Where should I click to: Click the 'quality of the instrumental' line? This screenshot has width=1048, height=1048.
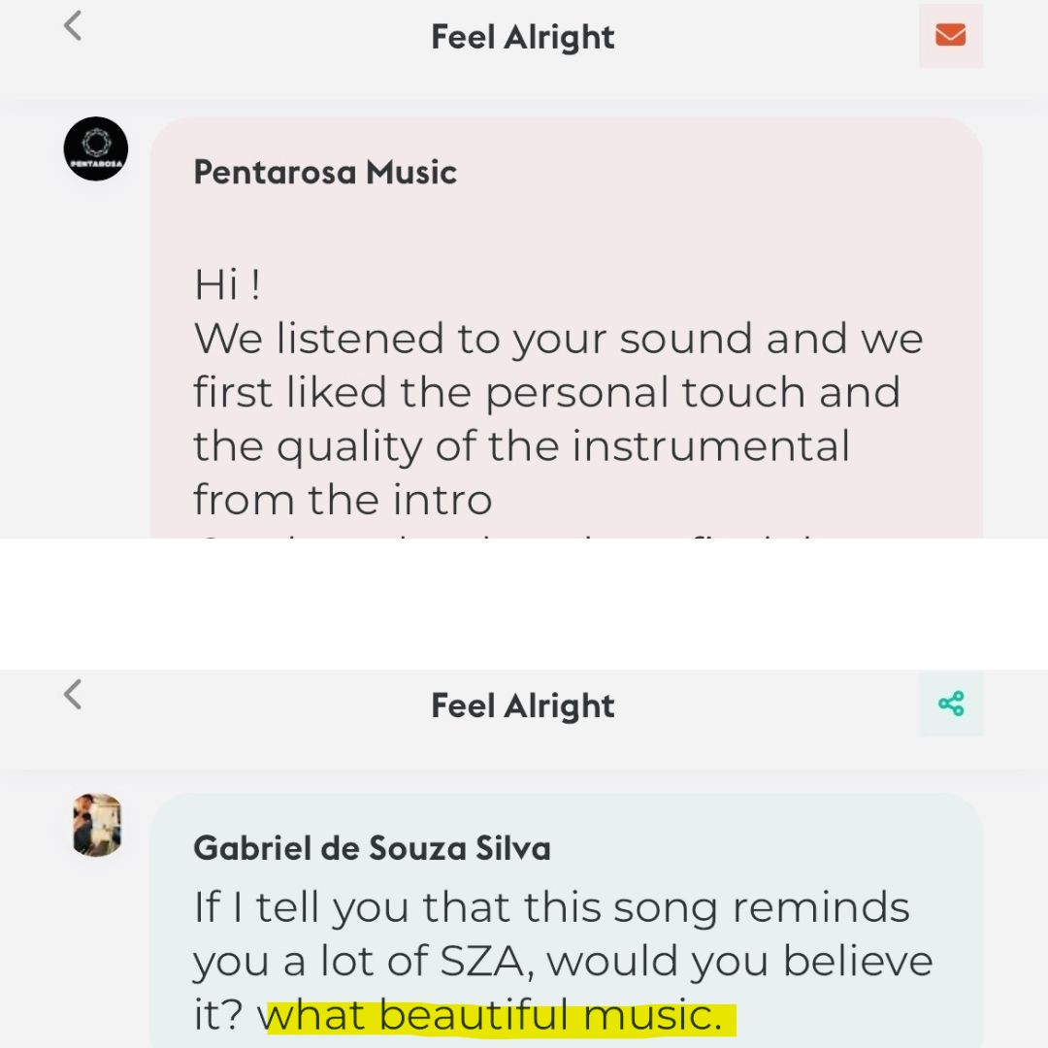coord(521,446)
